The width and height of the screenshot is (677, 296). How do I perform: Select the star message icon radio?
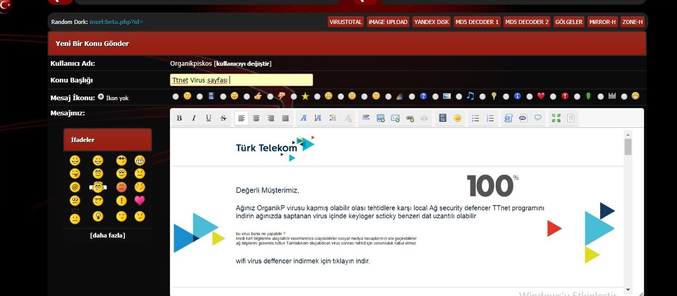[294, 97]
